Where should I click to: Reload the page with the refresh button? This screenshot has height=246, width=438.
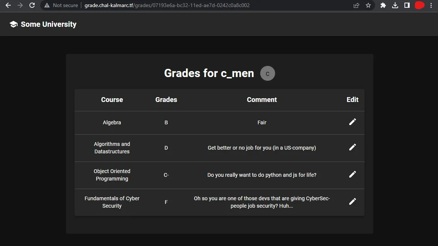click(32, 6)
